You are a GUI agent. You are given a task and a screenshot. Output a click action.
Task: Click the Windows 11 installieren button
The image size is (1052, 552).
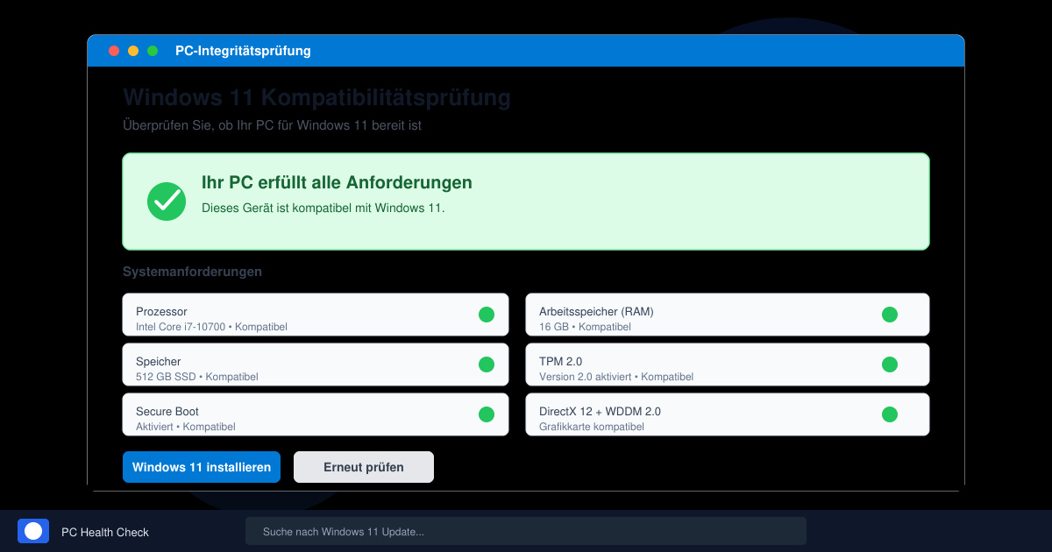coord(202,467)
